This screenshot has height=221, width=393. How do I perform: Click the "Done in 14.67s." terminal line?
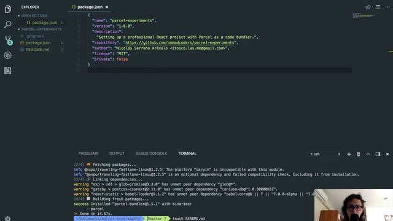tap(93, 214)
